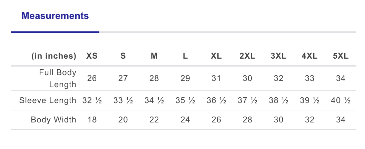Select the M Sleeve Length value 34 ½
This screenshot has width=365, height=149.
tap(154, 101)
